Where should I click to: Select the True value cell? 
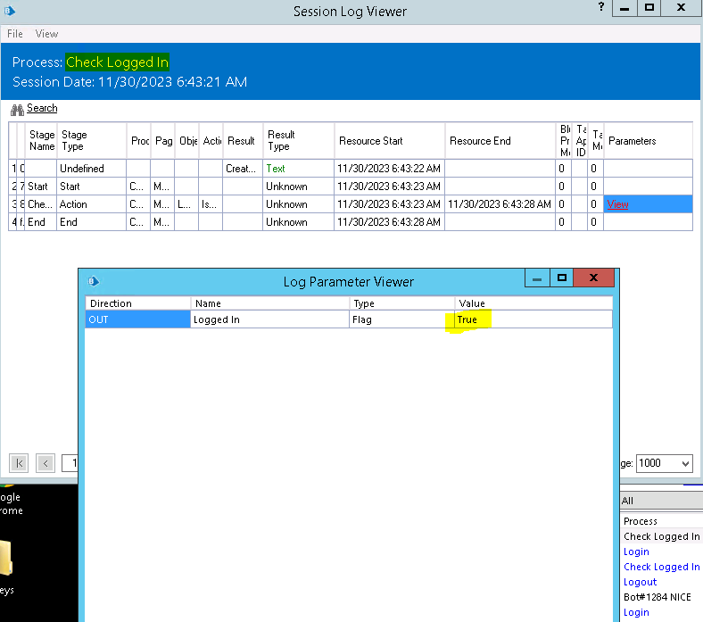(x=533, y=319)
